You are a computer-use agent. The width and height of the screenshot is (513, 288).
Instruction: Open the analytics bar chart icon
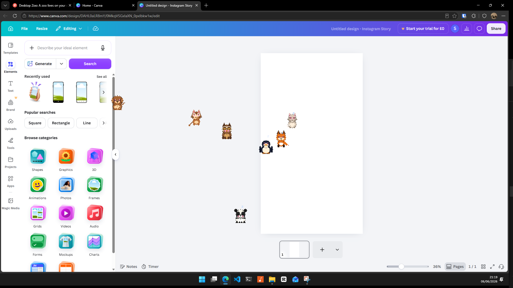point(467,29)
